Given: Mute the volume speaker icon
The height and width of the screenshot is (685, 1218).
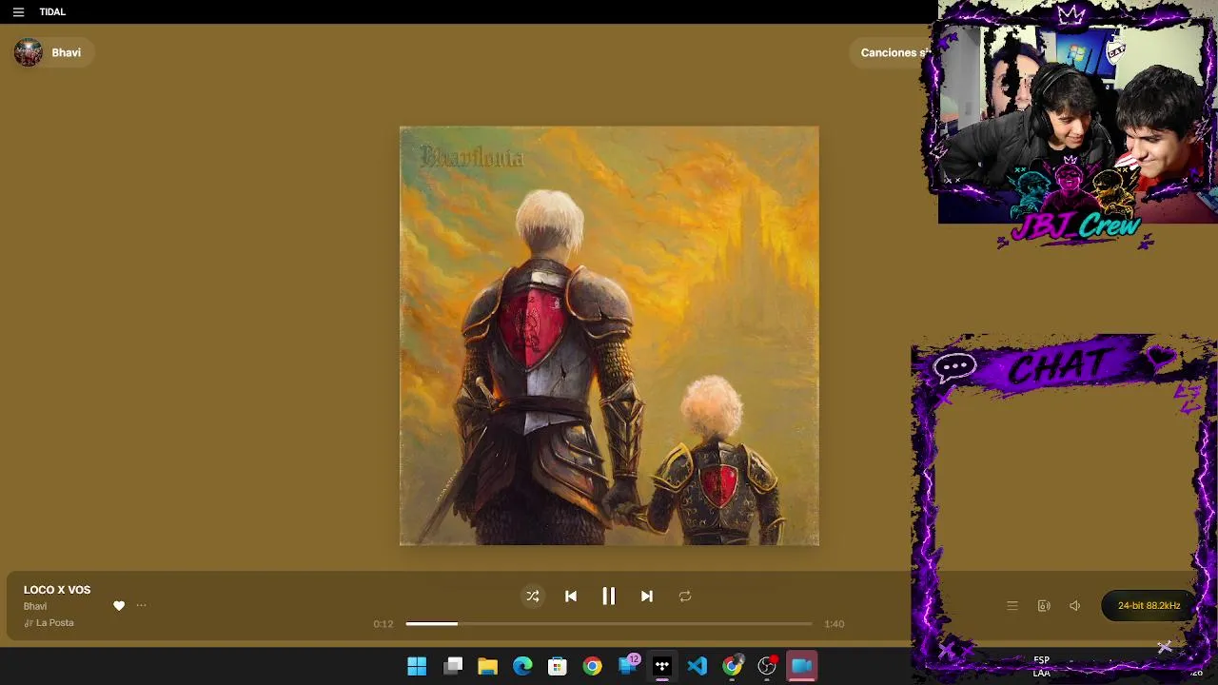Looking at the screenshot, I should 1075,606.
